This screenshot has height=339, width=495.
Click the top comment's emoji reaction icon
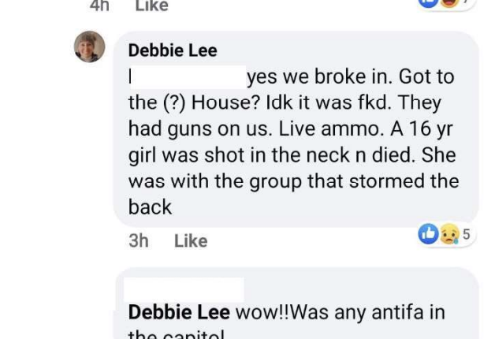click(x=449, y=2)
